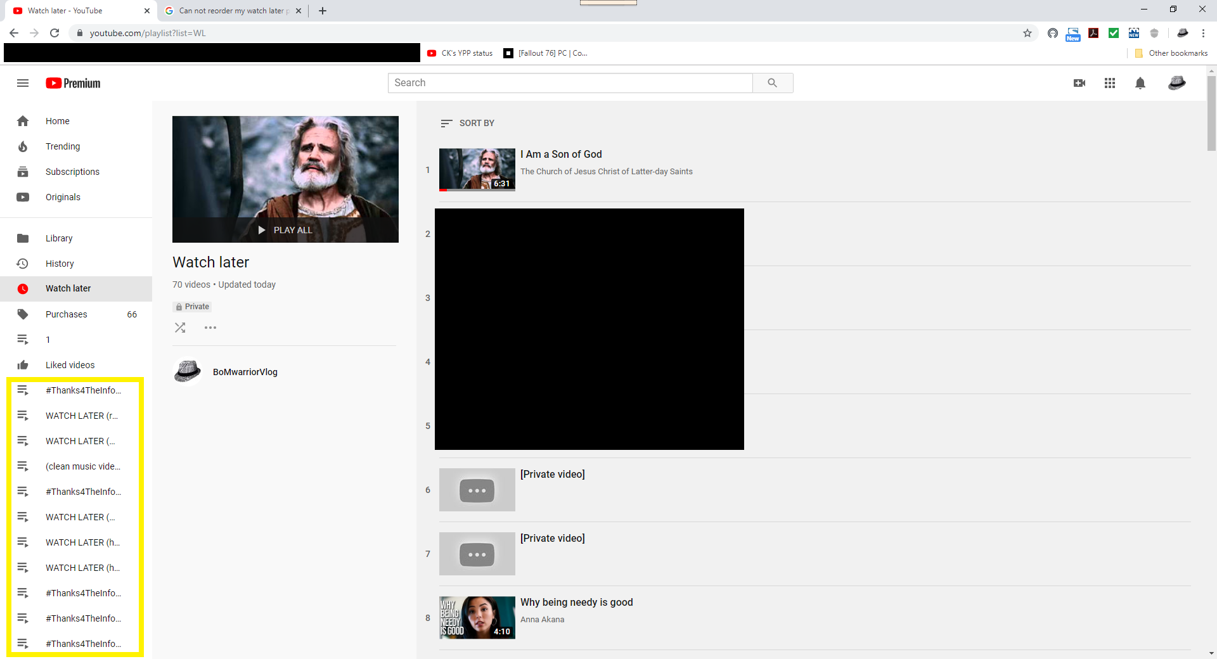Click the browser Back arrow
Image resolution: width=1217 pixels, height=659 pixels.
pos(14,33)
